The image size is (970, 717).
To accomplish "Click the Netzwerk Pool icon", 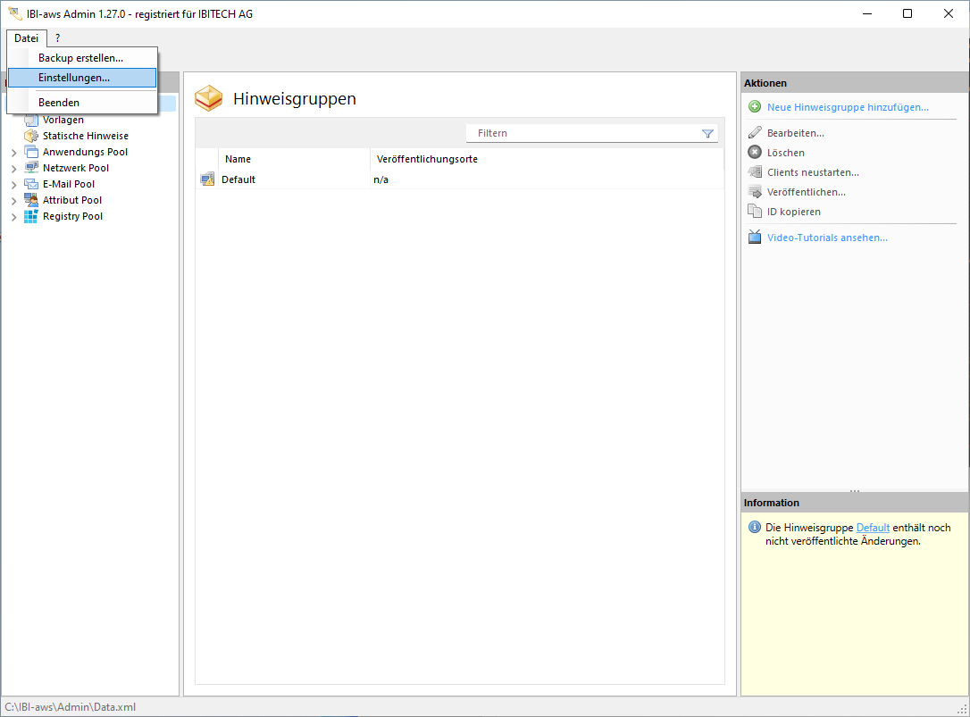I will click(x=30, y=168).
